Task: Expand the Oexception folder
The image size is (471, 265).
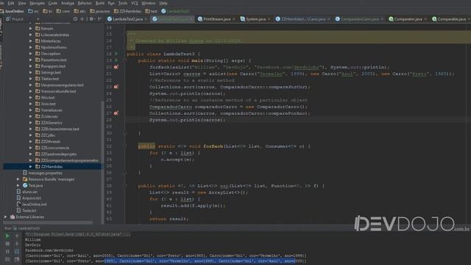Action: click(31, 54)
